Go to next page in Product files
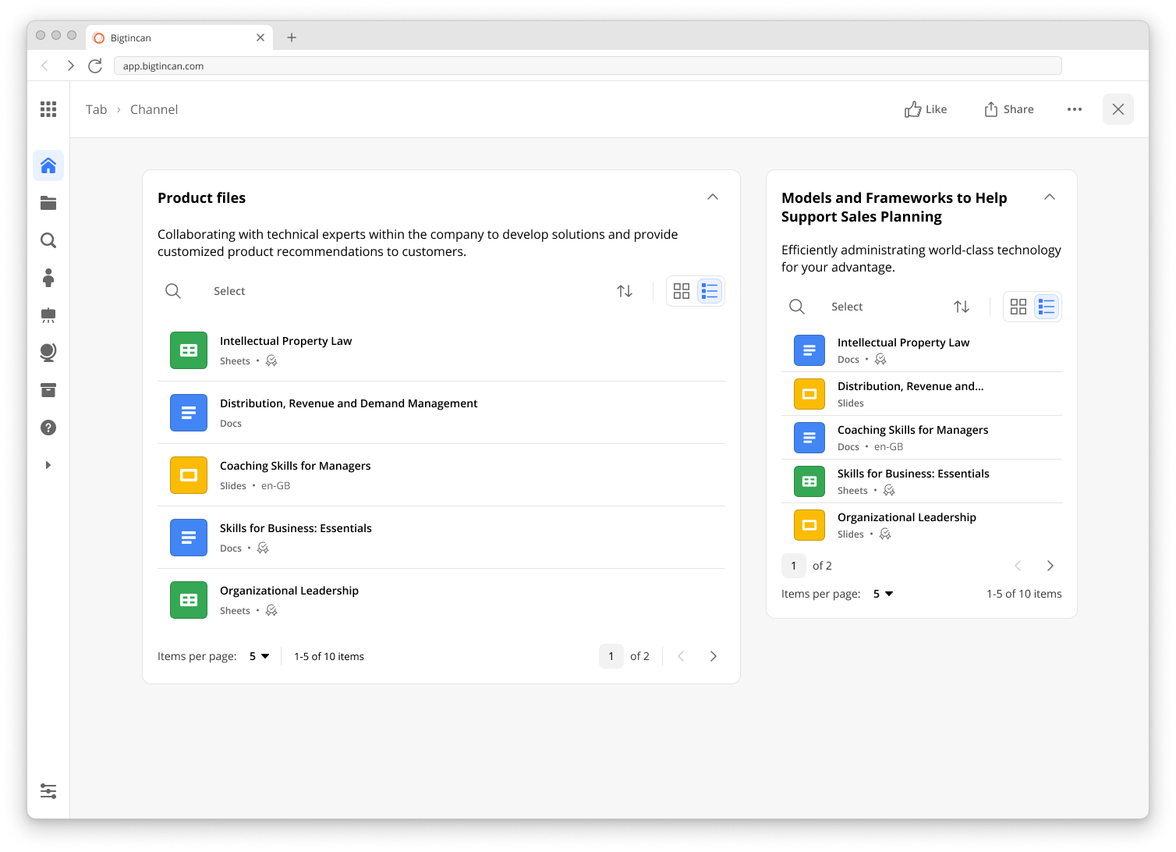The height and width of the screenshot is (852, 1176). point(713,656)
